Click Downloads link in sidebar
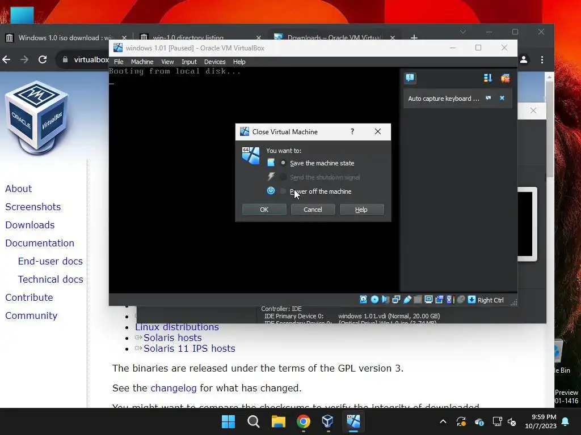The height and width of the screenshot is (435, 581). [x=30, y=225]
